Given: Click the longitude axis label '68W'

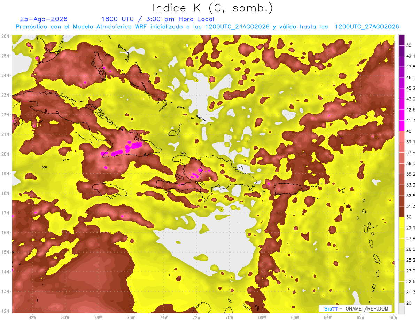Looking at the screenshot, I should (262, 317).
